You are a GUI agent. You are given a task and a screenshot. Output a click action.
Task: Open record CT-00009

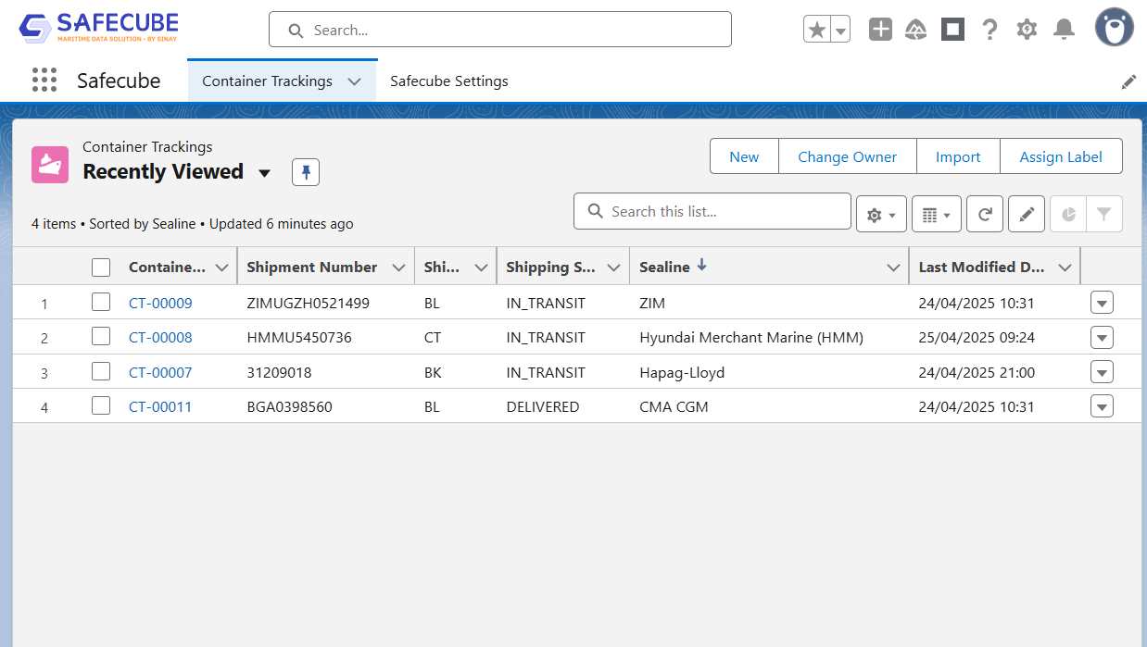pos(160,303)
